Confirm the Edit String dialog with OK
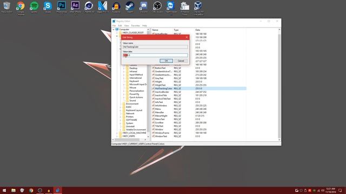Image resolution: width=346 pixels, height=194 pixels. pos(166,61)
